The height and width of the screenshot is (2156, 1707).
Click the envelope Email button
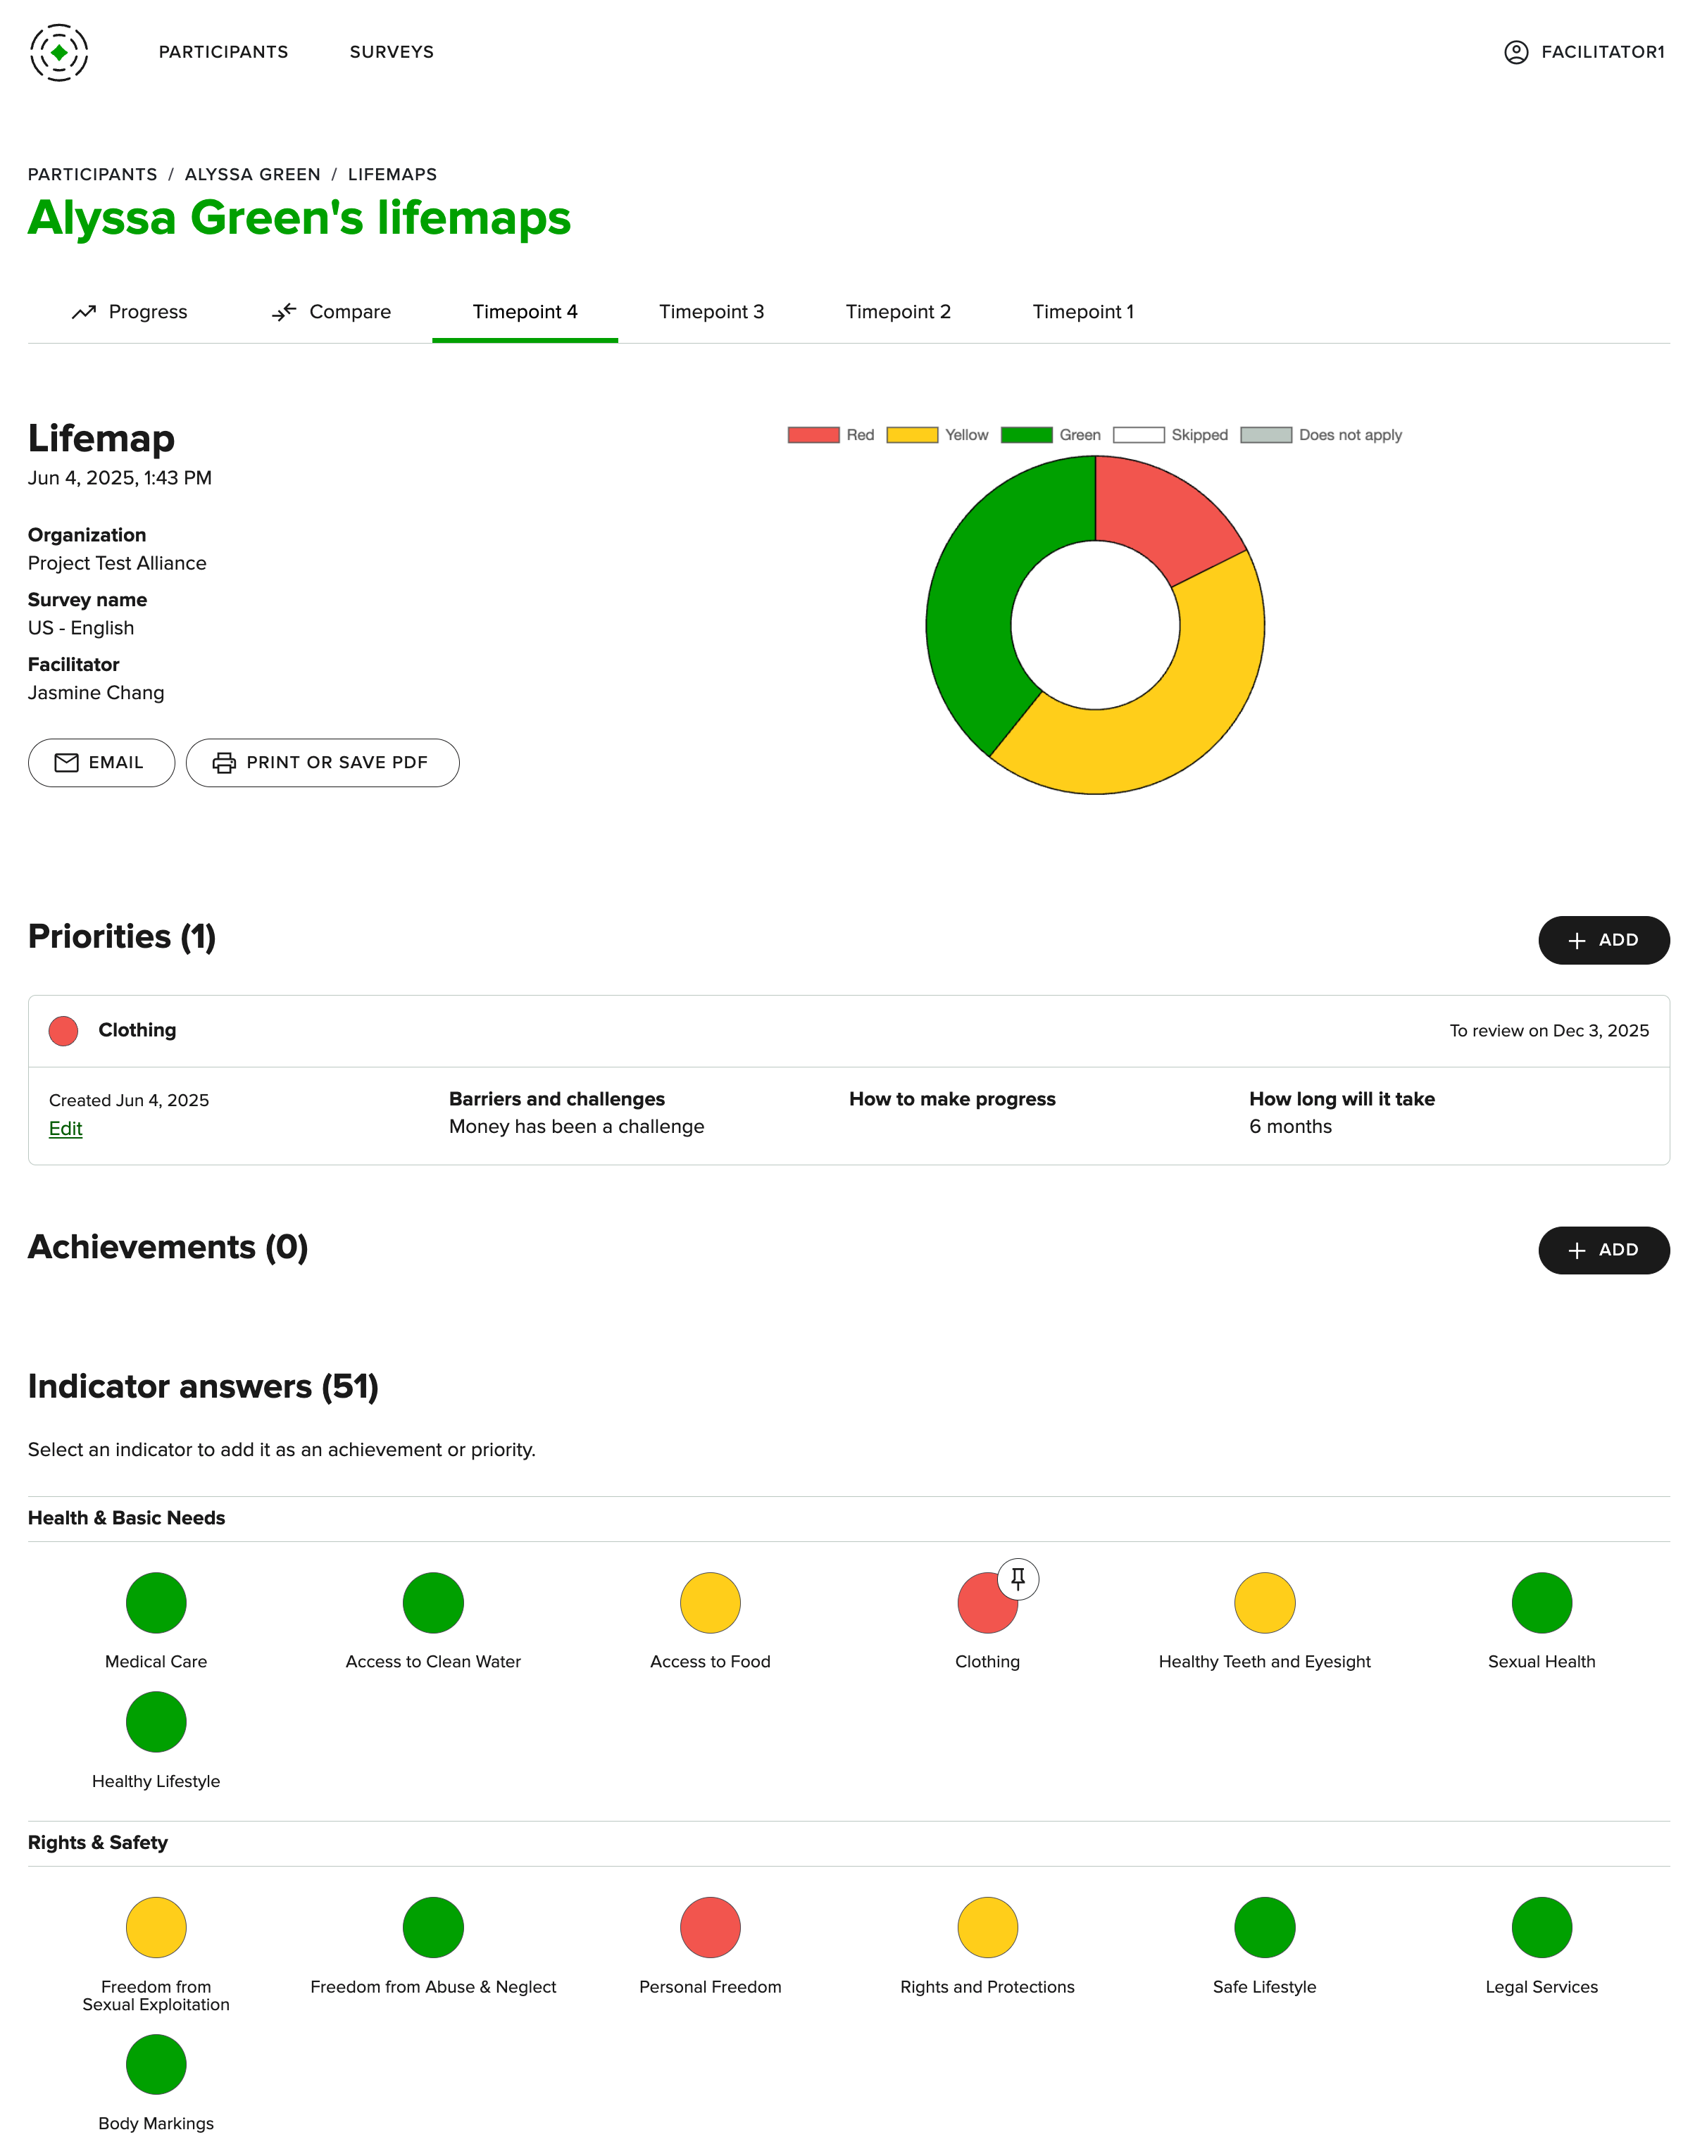click(x=101, y=763)
